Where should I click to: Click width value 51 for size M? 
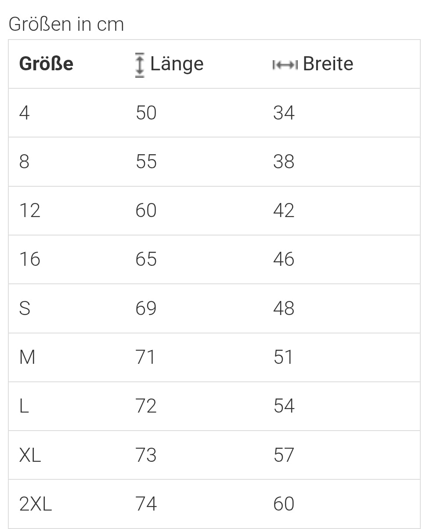click(283, 357)
